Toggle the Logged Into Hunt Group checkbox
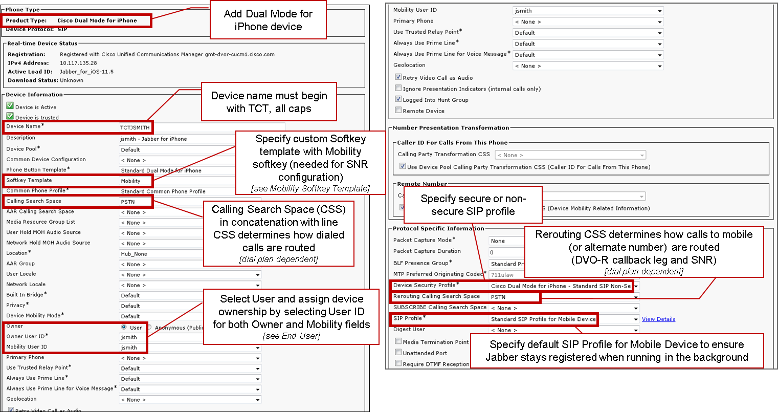Viewport: 778px width, 412px height. [398, 99]
